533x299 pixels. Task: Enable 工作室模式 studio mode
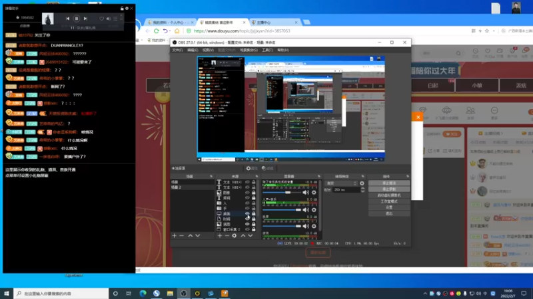[389, 201]
